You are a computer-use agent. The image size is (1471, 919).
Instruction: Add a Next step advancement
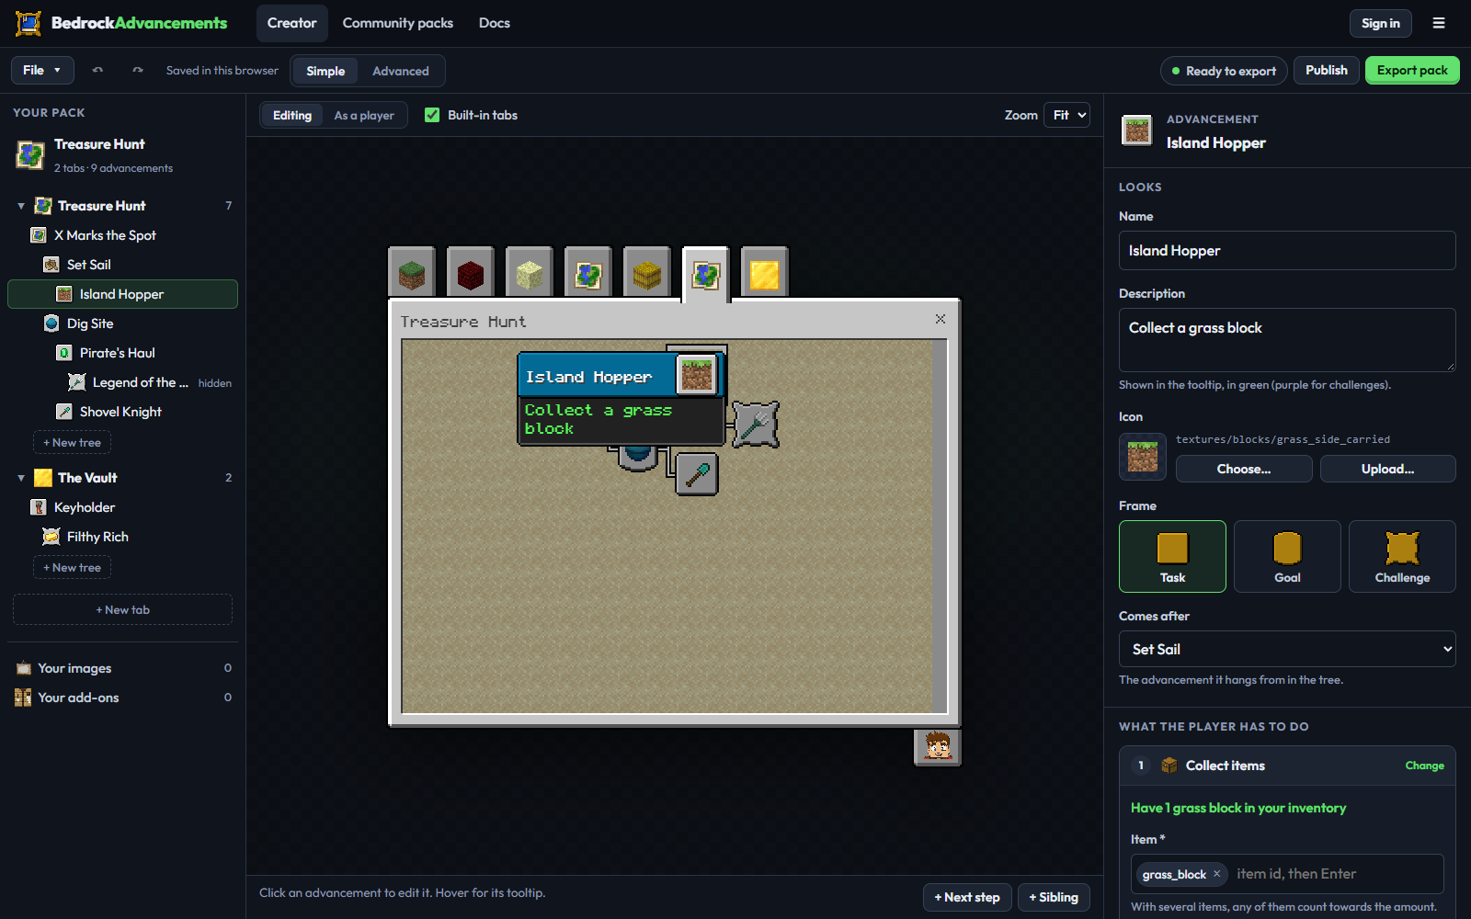[x=967, y=897]
